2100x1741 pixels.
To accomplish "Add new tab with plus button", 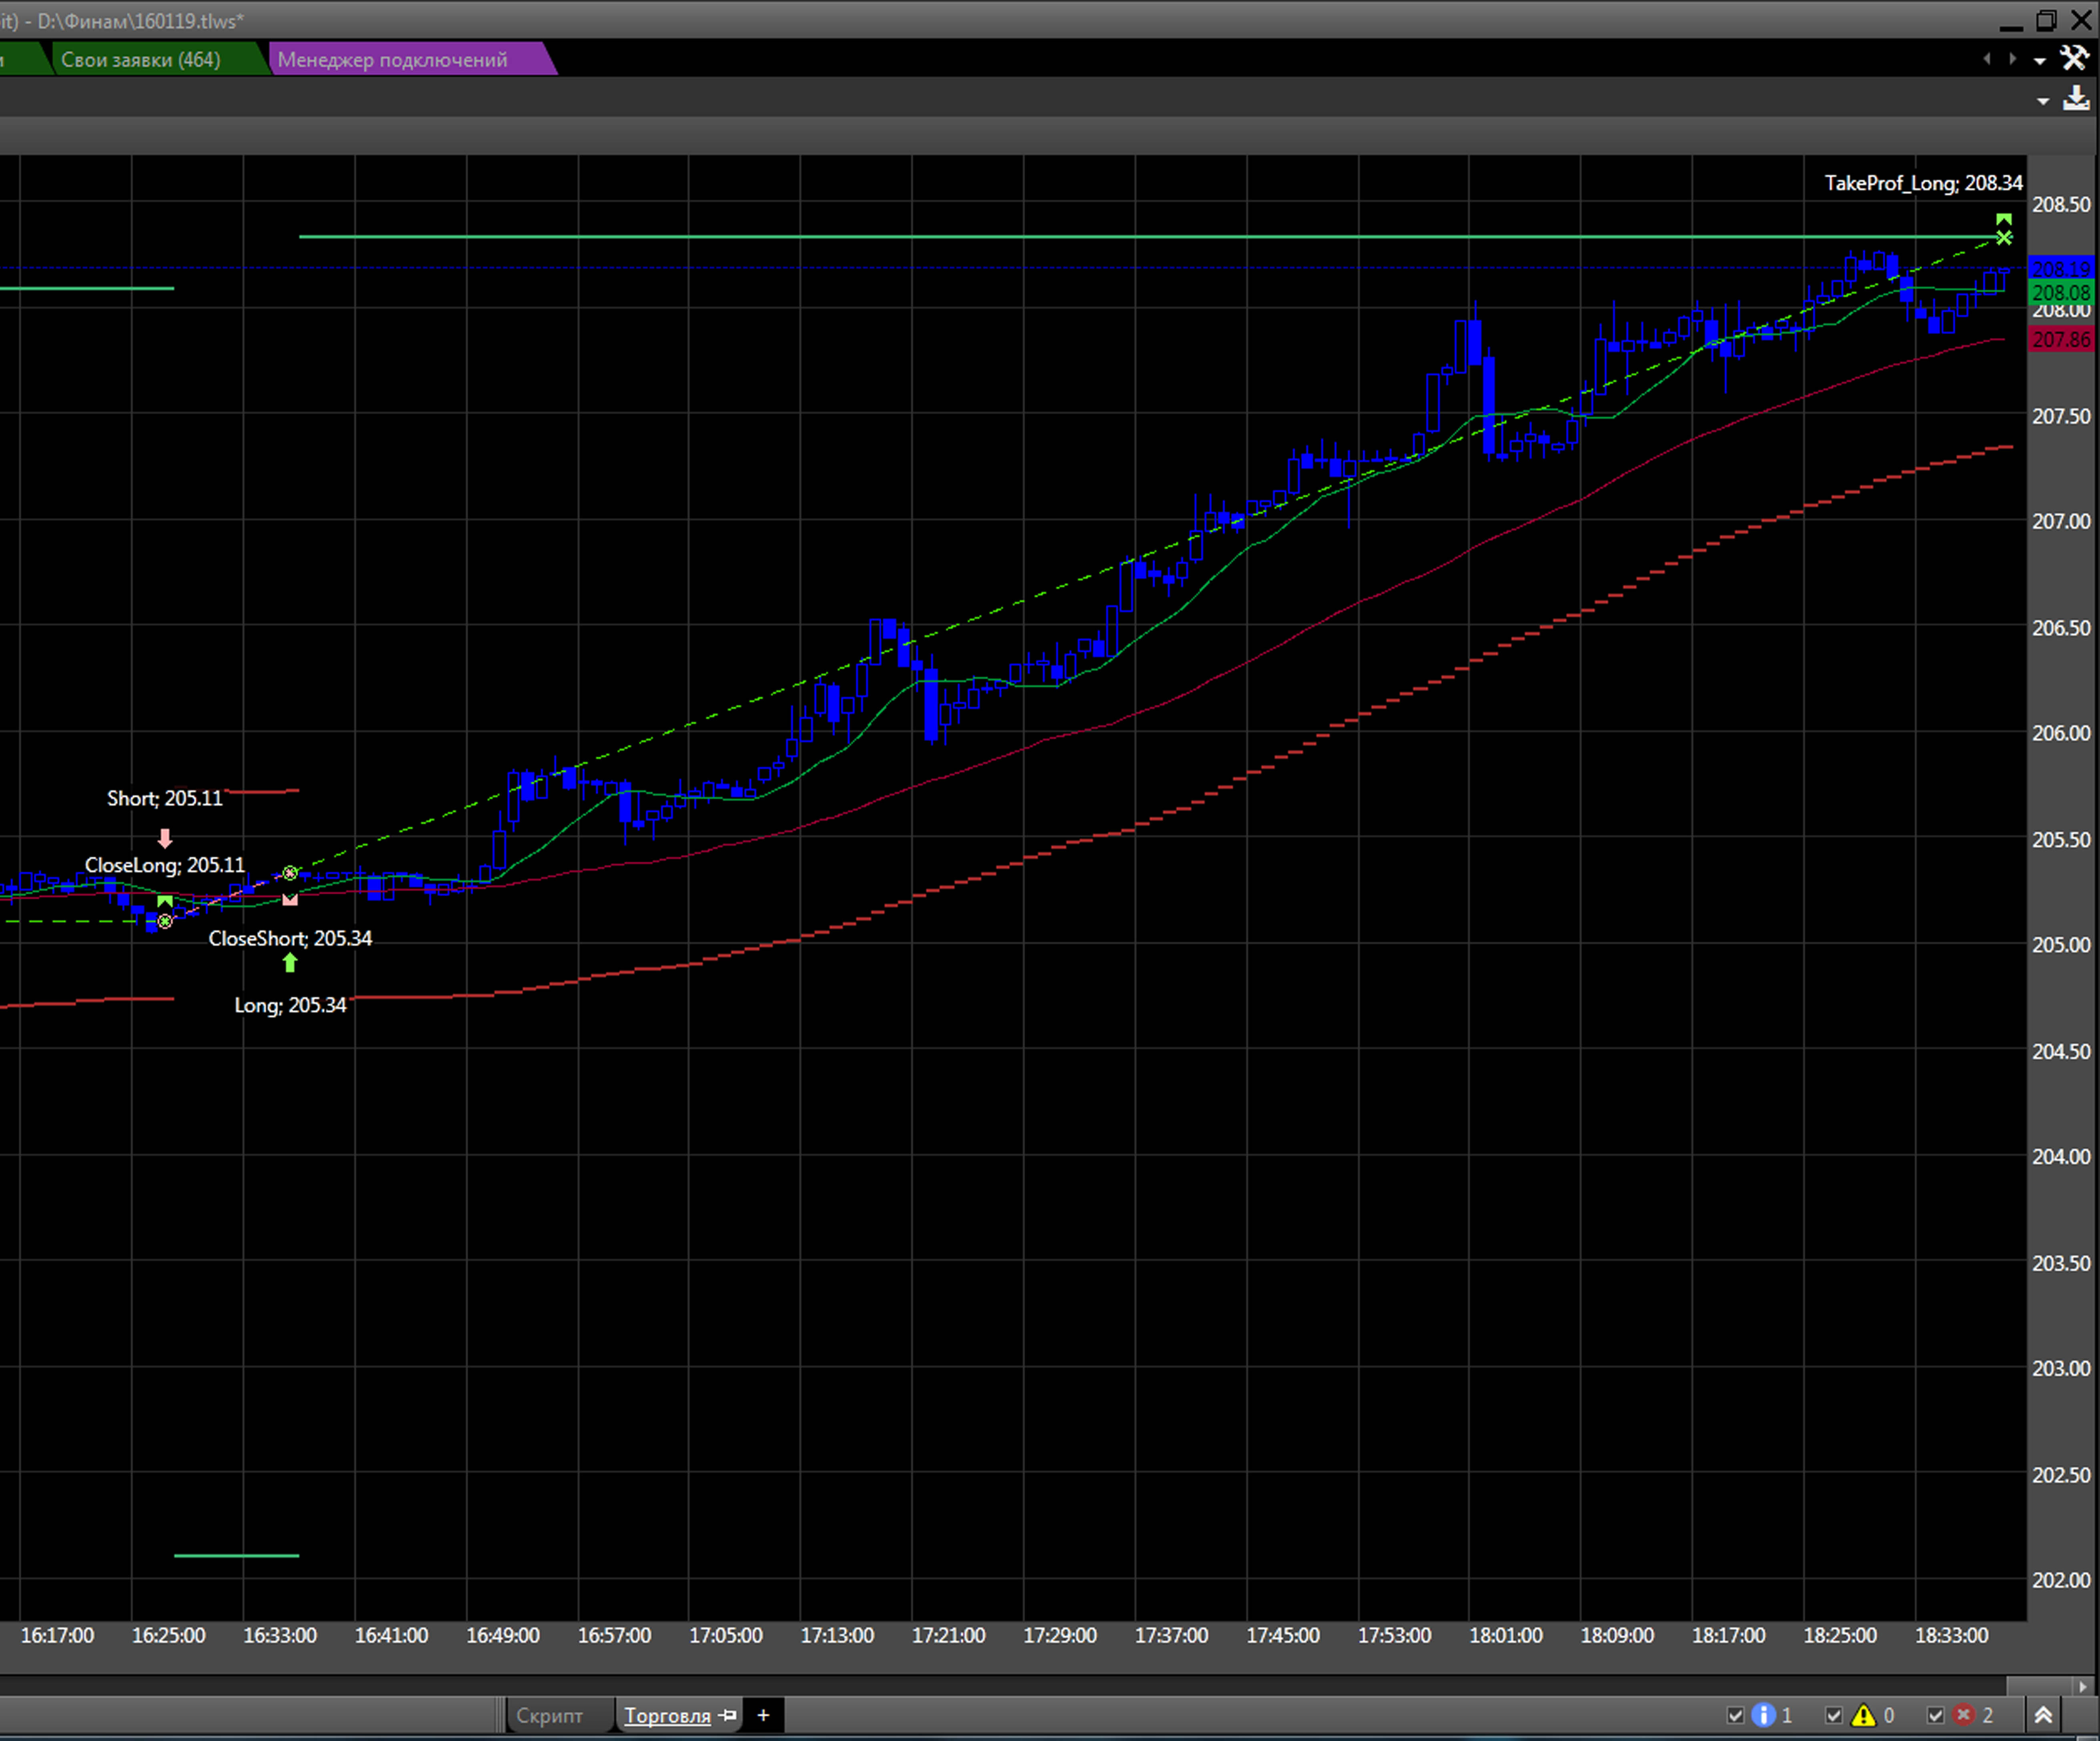I will (763, 1715).
